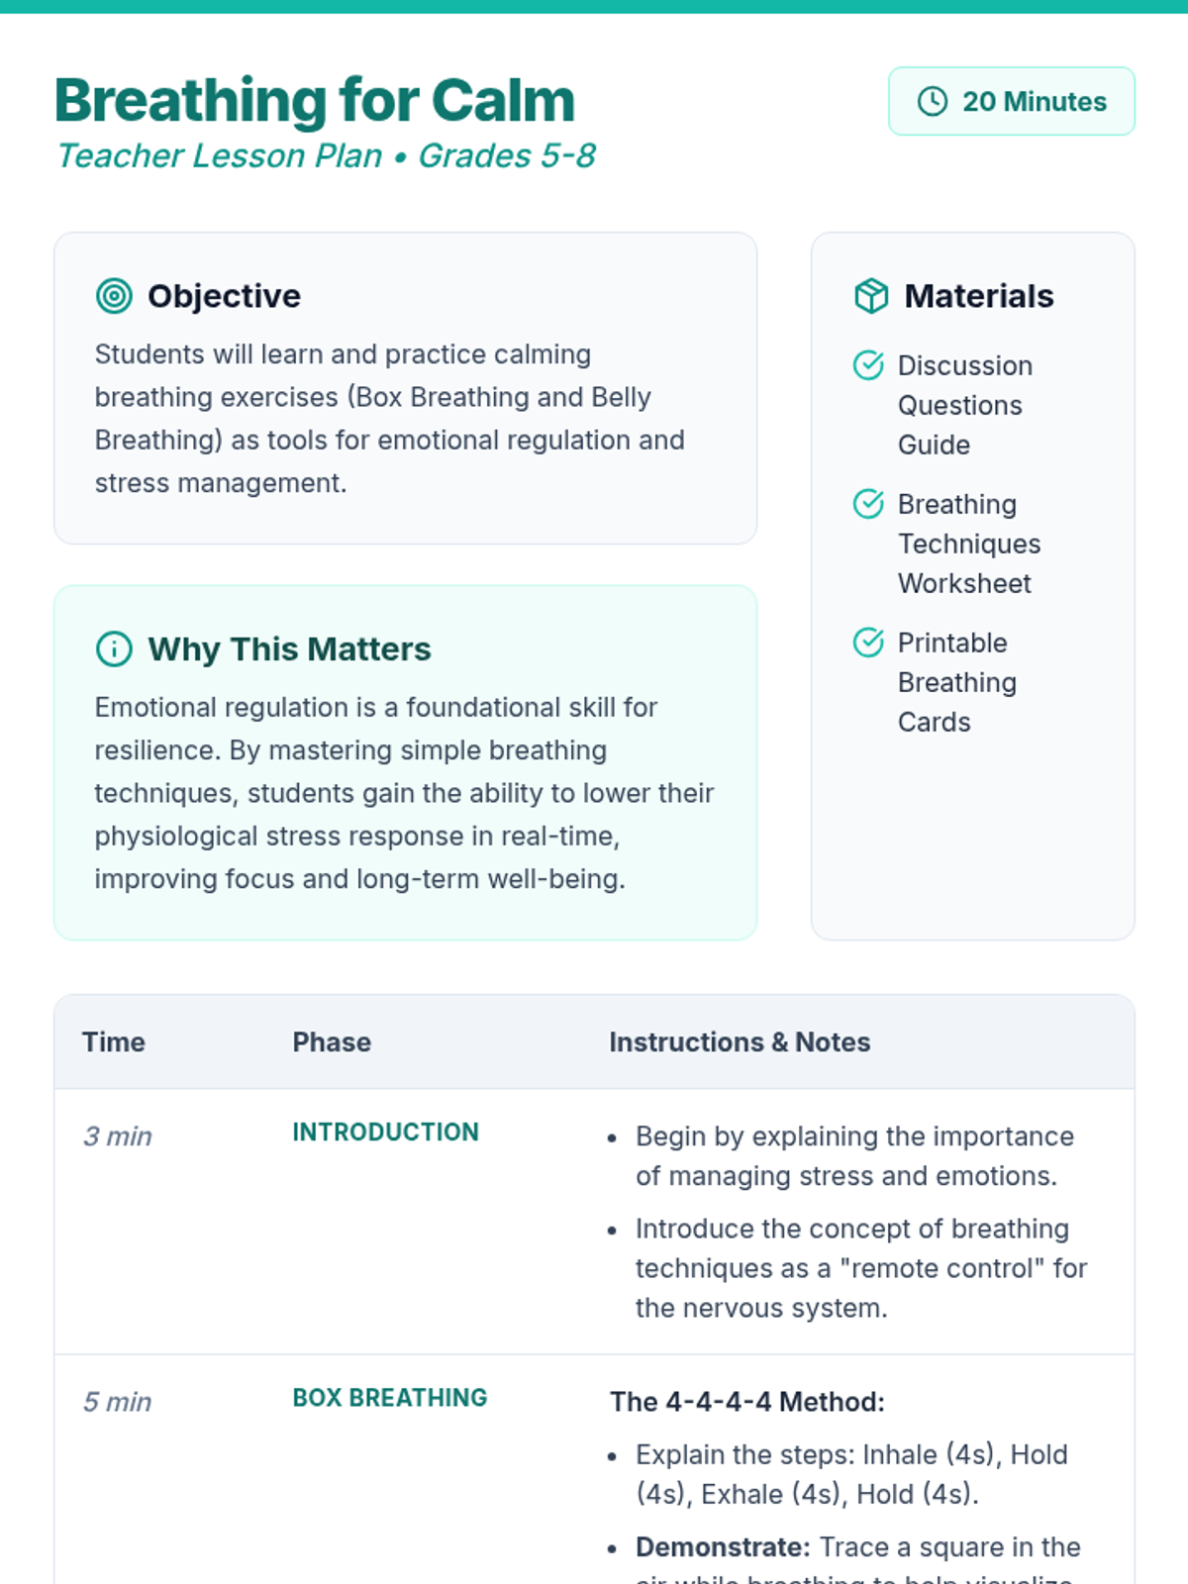1188x1584 pixels.
Task: Click the 20 Minutes duration badge
Action: pos(1012,101)
